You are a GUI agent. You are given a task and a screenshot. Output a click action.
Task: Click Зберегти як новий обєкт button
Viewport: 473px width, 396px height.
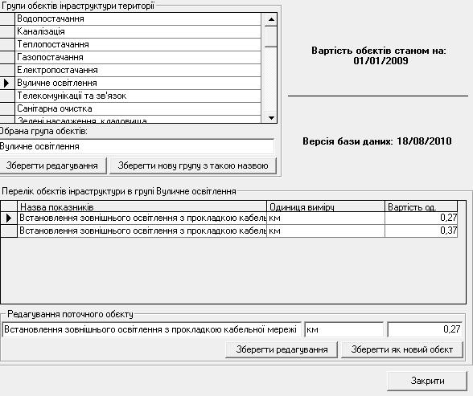pos(402,349)
